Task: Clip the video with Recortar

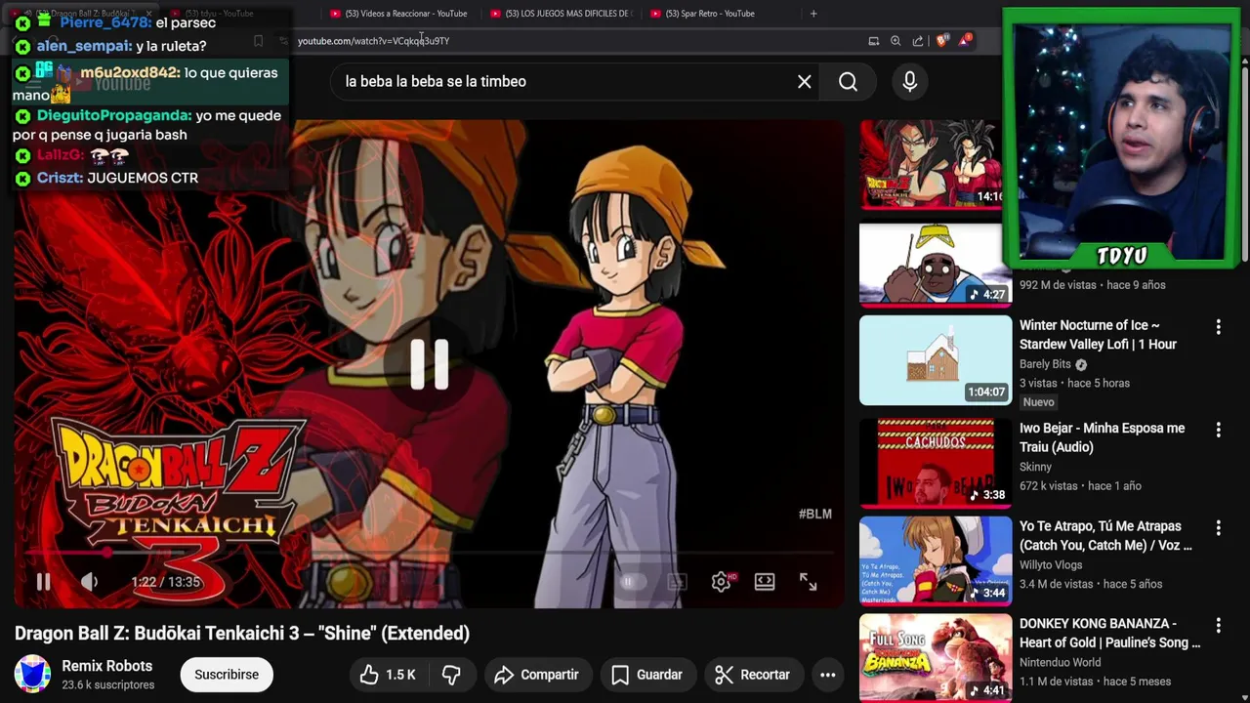Action: (752, 675)
